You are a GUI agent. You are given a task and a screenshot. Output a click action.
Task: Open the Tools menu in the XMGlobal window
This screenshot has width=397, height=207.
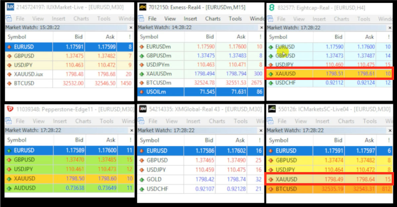tap(241, 121)
